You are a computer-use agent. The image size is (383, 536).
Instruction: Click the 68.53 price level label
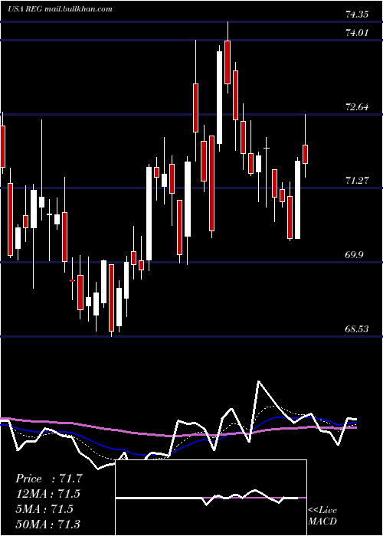click(x=357, y=328)
